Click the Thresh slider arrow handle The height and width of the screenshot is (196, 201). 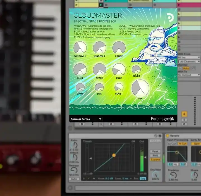[x=91, y=158]
